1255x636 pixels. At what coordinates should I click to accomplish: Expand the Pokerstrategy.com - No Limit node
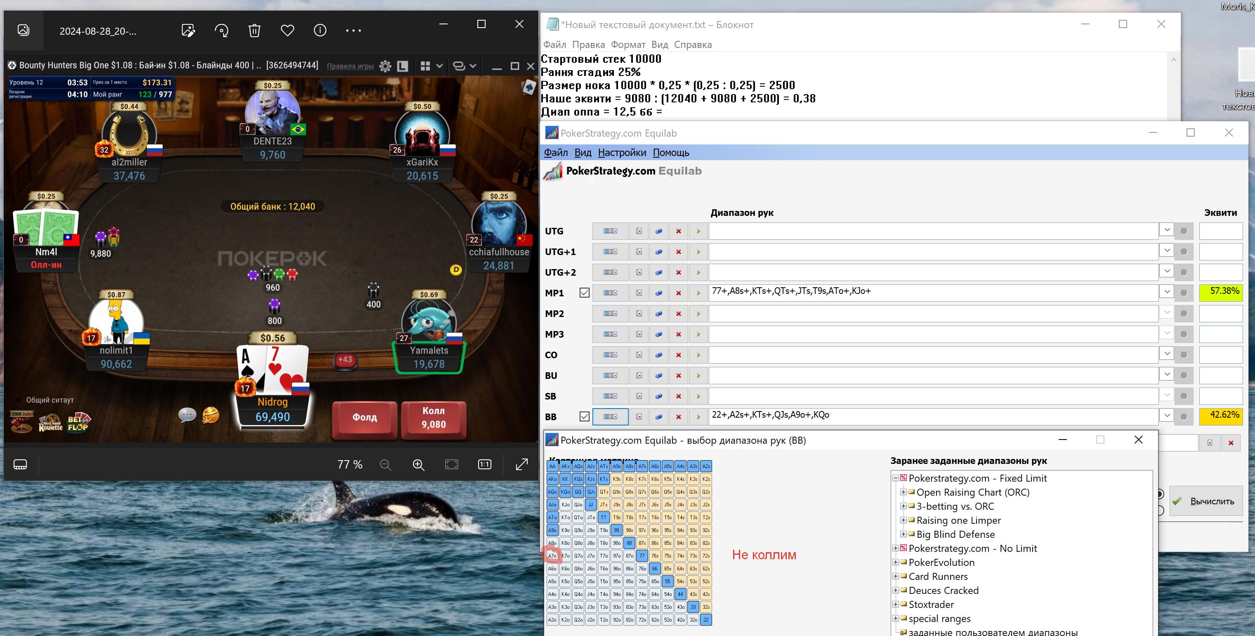(x=895, y=548)
